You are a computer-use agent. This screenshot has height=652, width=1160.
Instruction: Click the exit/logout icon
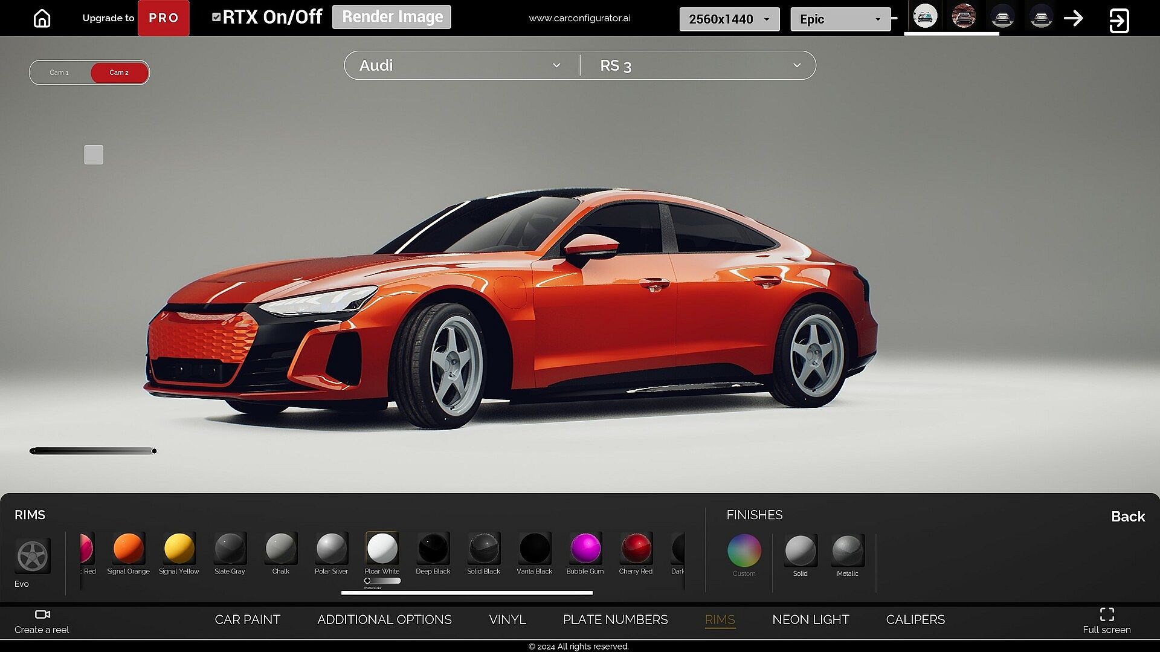pyautogui.click(x=1118, y=21)
